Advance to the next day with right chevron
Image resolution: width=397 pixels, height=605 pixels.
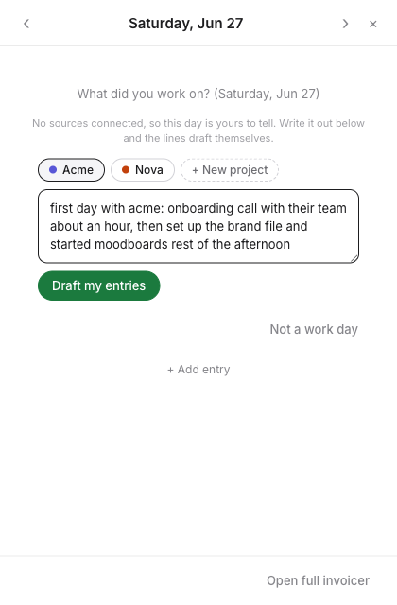[345, 24]
